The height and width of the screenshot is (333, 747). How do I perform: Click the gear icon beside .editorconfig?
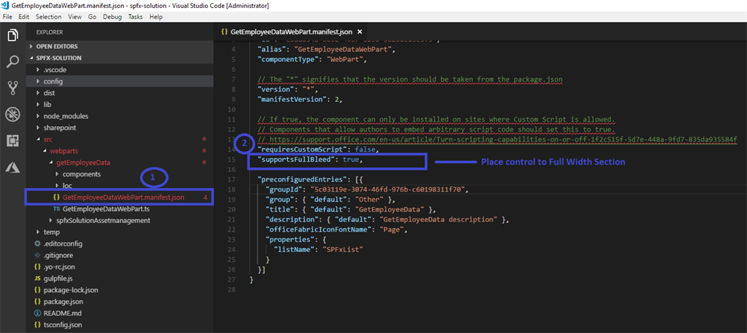[x=38, y=243]
